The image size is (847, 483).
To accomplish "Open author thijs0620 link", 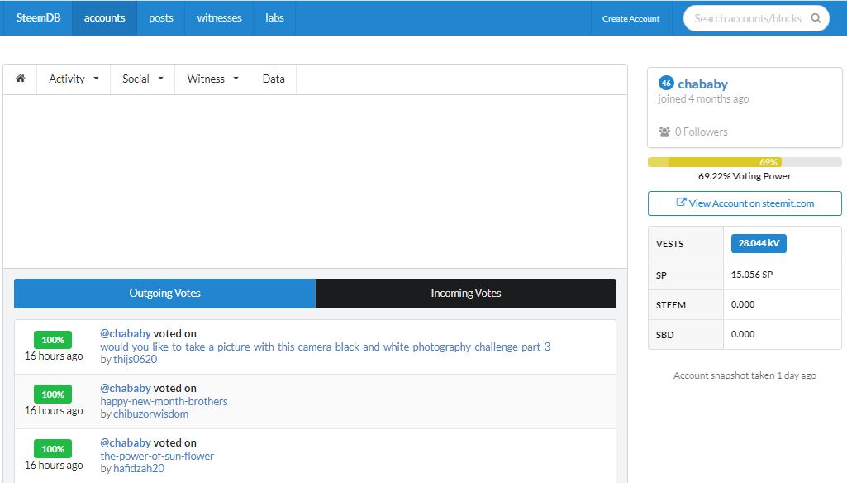I will point(135,359).
